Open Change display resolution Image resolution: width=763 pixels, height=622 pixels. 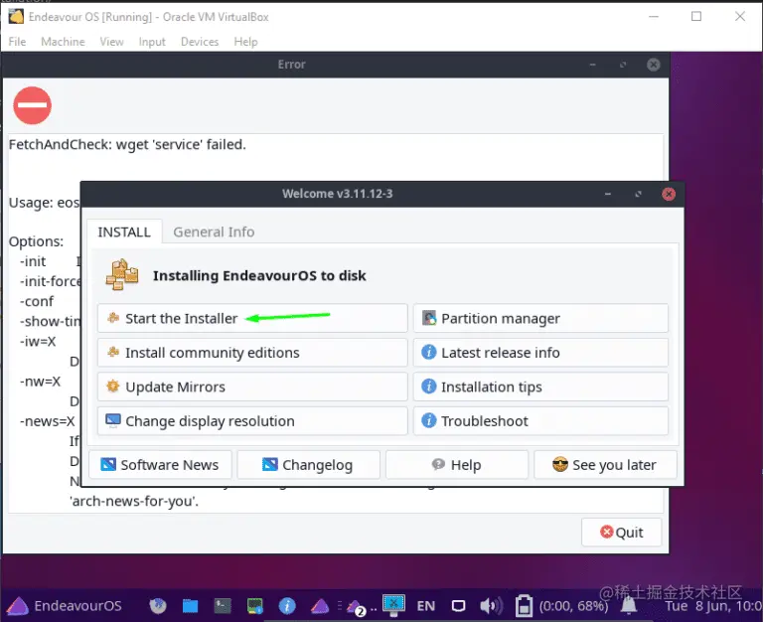pos(252,421)
